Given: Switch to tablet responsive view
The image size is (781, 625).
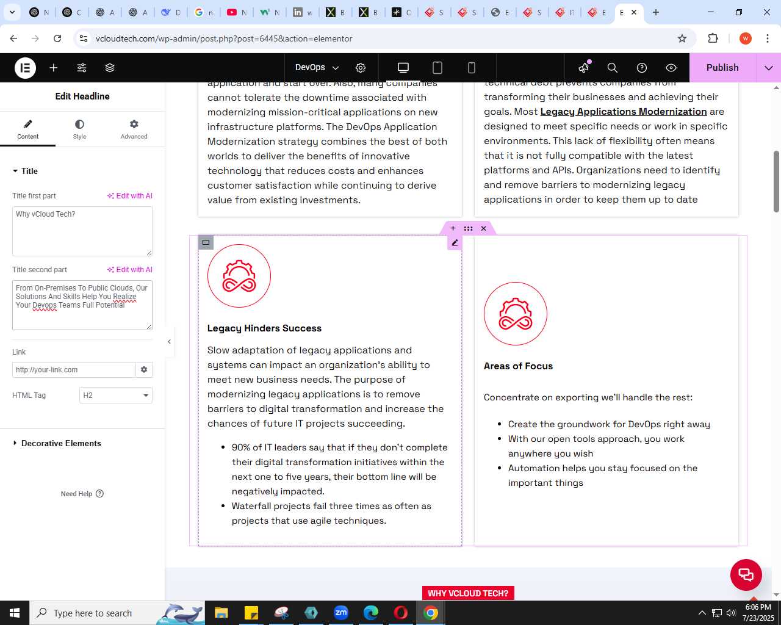Looking at the screenshot, I should (x=437, y=68).
